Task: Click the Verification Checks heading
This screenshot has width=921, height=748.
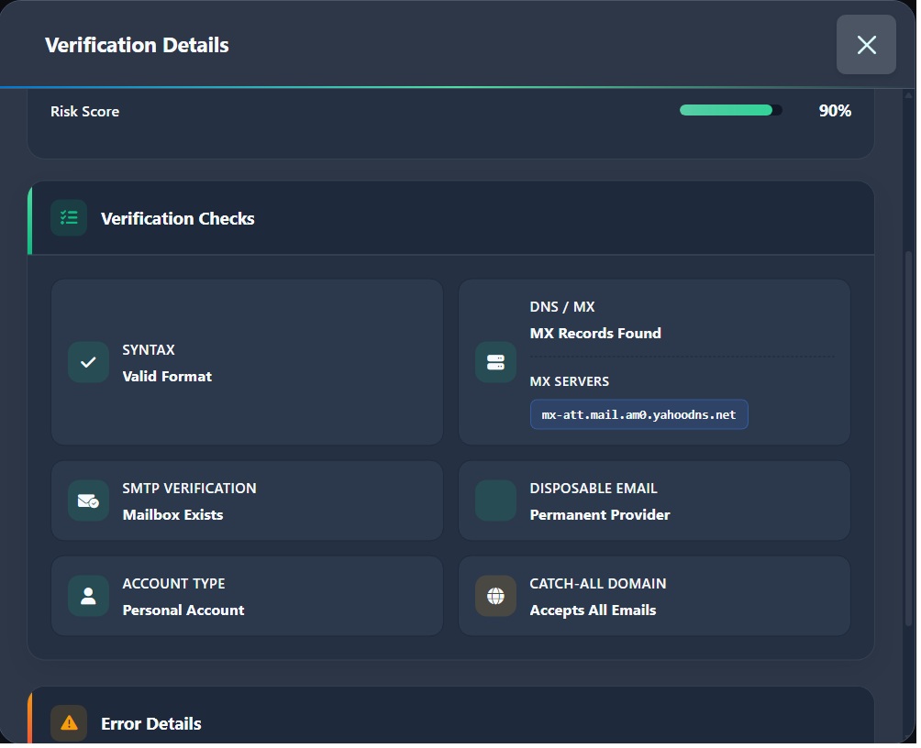Action: pos(179,219)
